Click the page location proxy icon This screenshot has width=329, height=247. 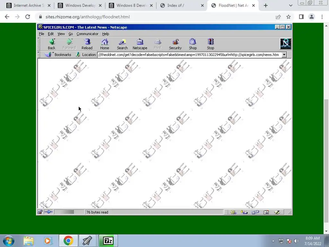[x=78, y=55]
